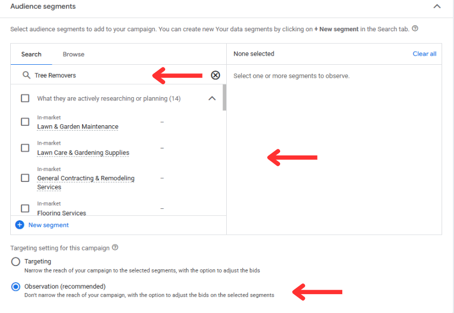Clear the Tree Removers search text
Viewport: 454px width, 313px height.
215,76
